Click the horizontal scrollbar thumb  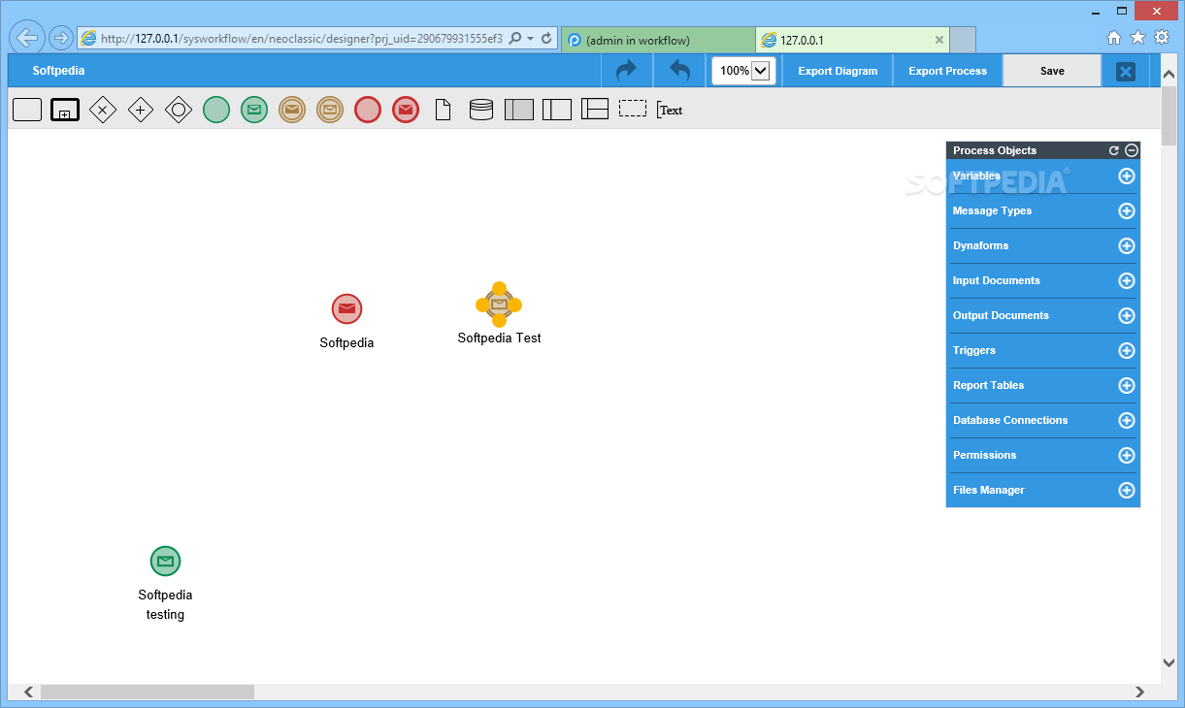[148, 692]
